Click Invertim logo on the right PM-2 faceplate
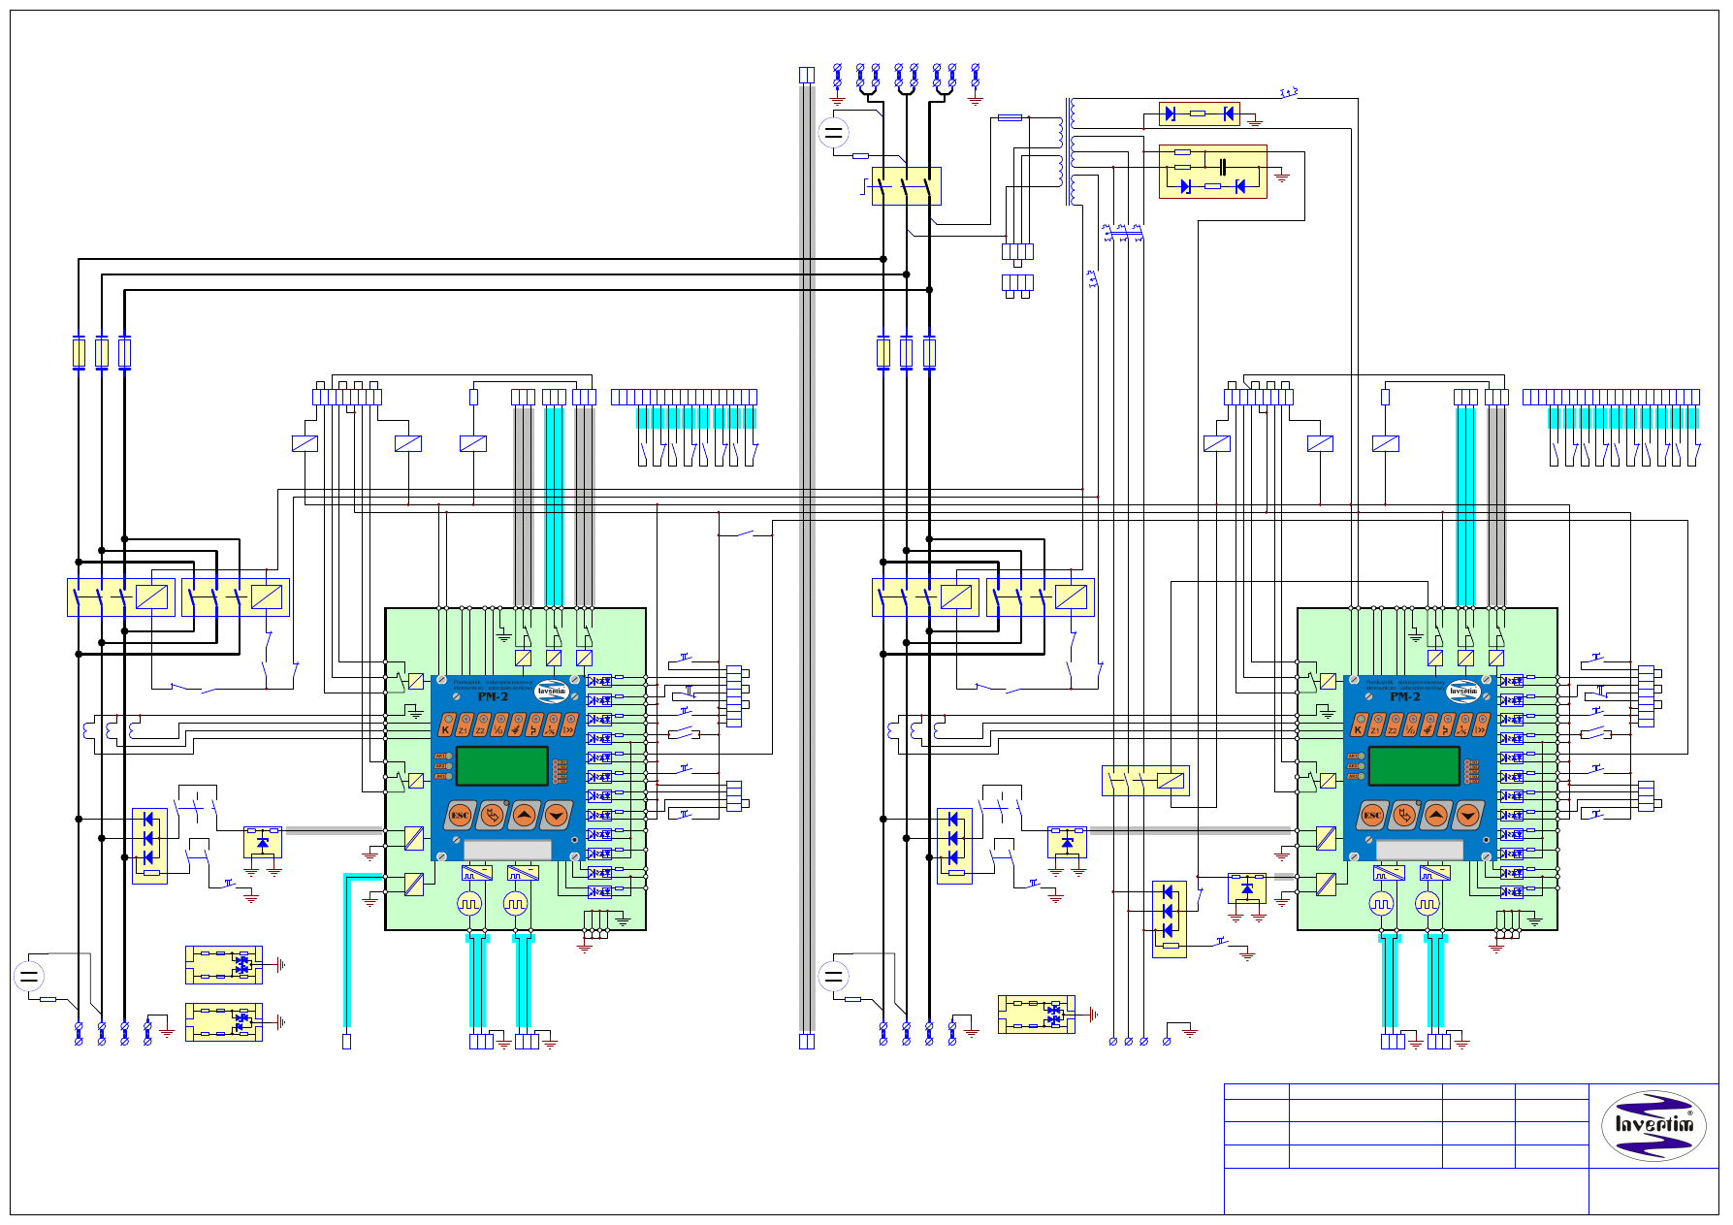The image size is (1733, 1225). (x=1463, y=692)
